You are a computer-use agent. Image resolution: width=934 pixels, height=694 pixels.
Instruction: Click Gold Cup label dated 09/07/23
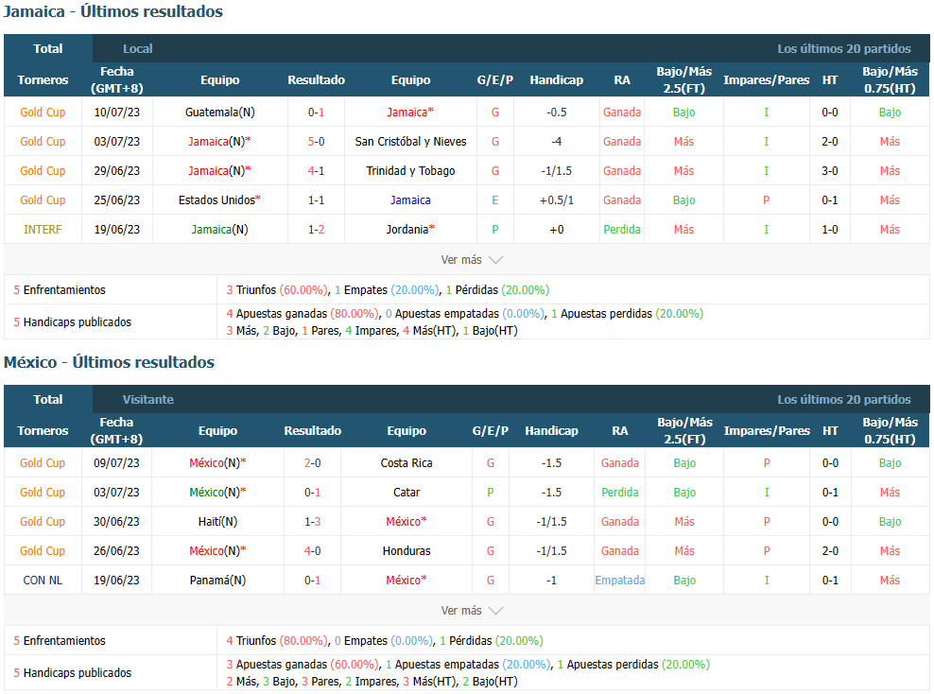coord(43,463)
